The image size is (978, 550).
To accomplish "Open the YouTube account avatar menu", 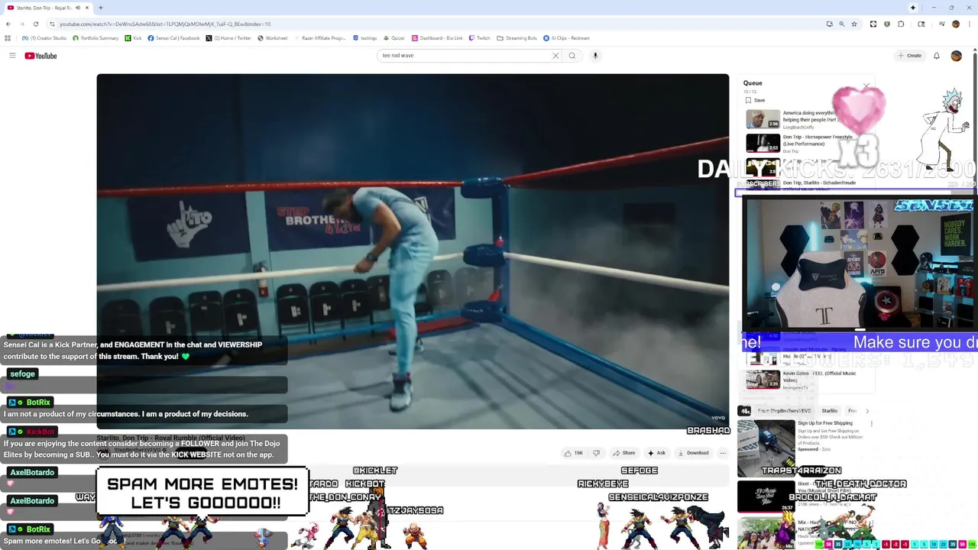I will 956,56.
